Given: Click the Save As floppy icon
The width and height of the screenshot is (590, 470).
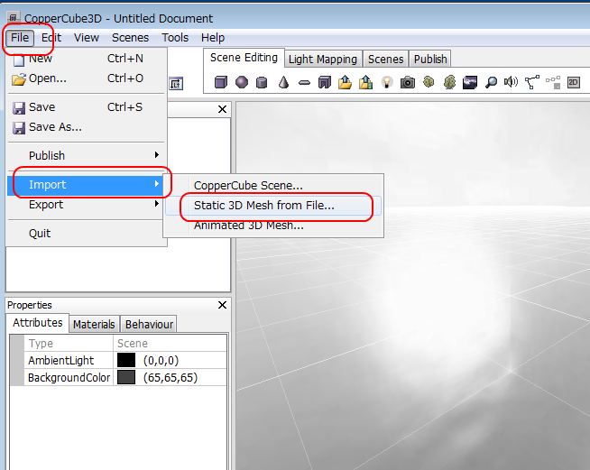Looking at the screenshot, I should point(19,128).
